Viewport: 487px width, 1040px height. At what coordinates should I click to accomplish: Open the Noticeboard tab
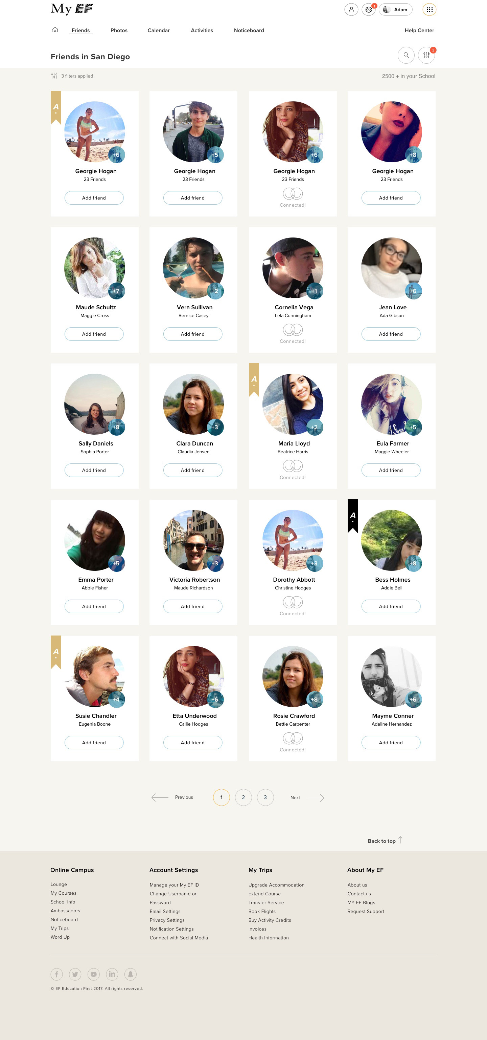[249, 30]
